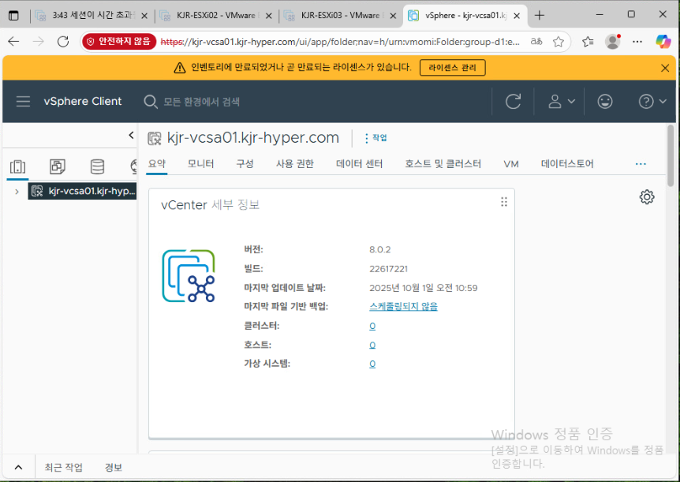Click the 안전하지 않음 security badge

point(119,42)
